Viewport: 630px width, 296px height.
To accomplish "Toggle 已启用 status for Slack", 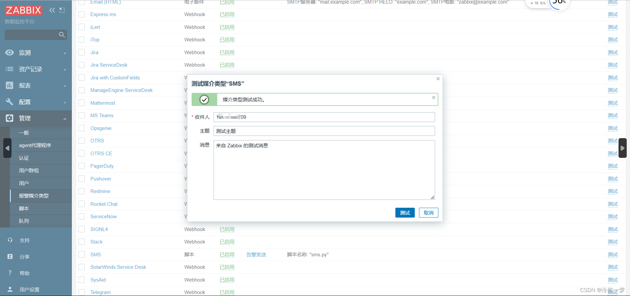I will 227,242.
